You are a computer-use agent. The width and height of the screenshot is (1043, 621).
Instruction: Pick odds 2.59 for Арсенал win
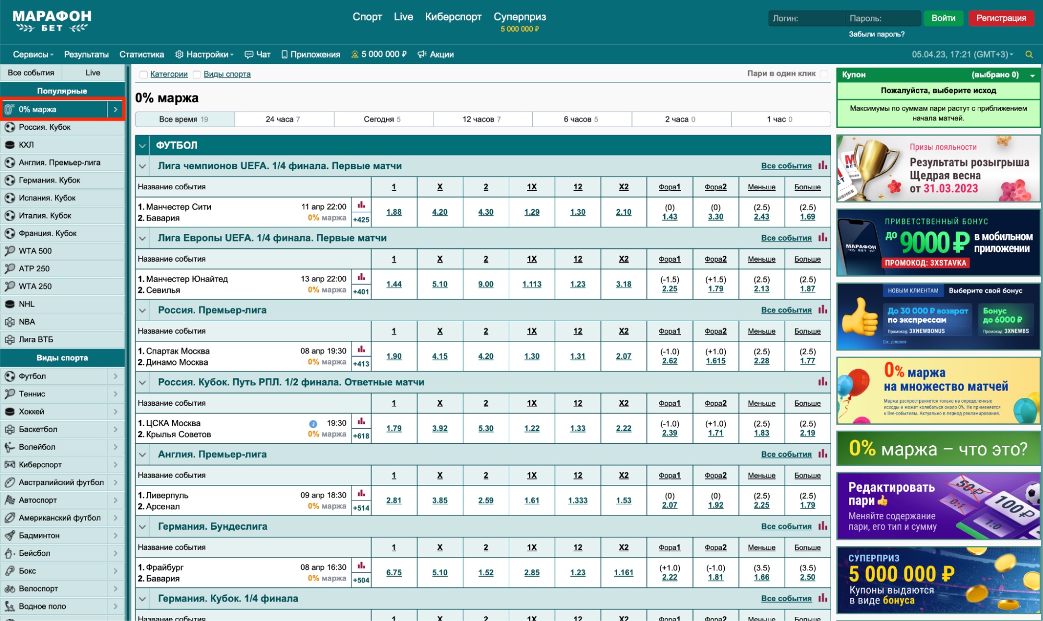pyautogui.click(x=486, y=501)
